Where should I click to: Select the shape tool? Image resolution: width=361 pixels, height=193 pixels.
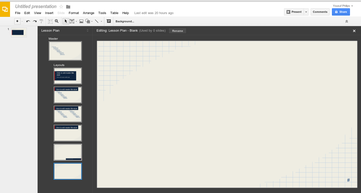pos(87,21)
